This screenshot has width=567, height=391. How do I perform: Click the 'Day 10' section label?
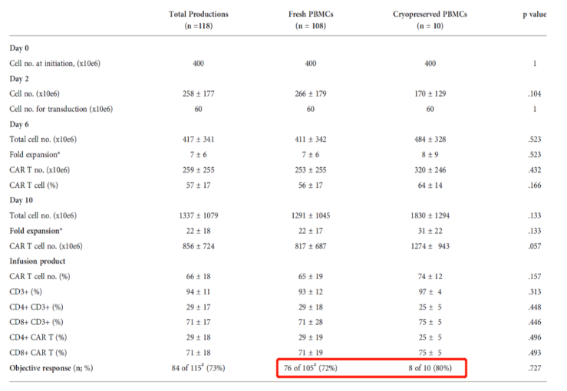[21, 199]
